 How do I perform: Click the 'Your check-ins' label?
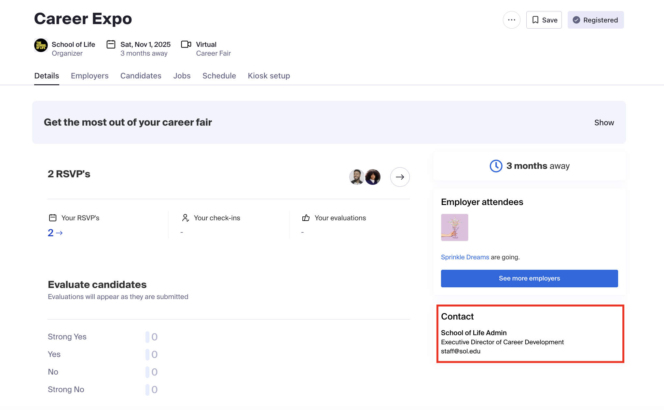point(217,218)
